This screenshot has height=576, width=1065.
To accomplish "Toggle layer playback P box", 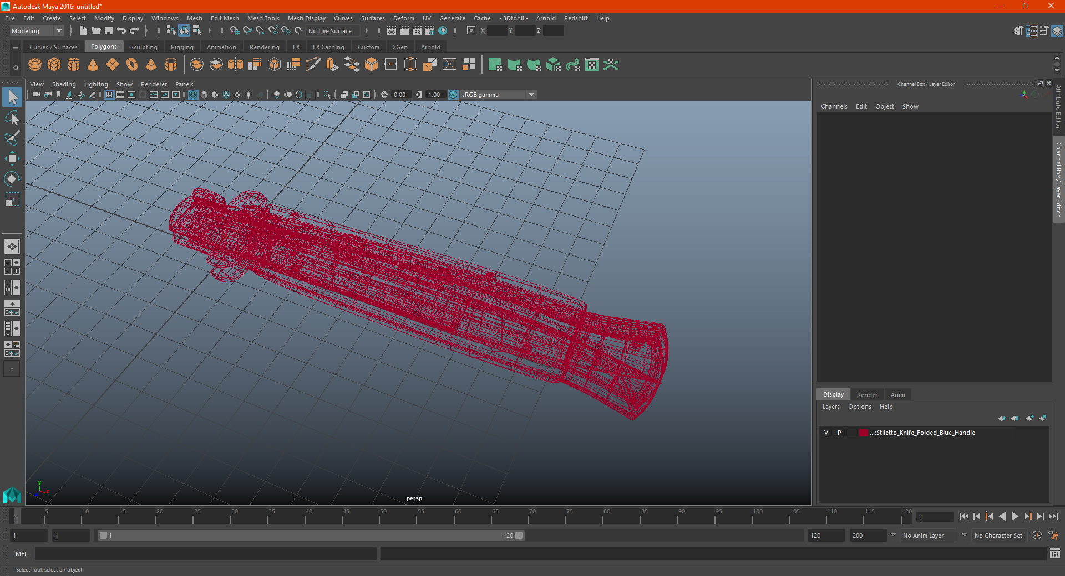I will click(839, 433).
